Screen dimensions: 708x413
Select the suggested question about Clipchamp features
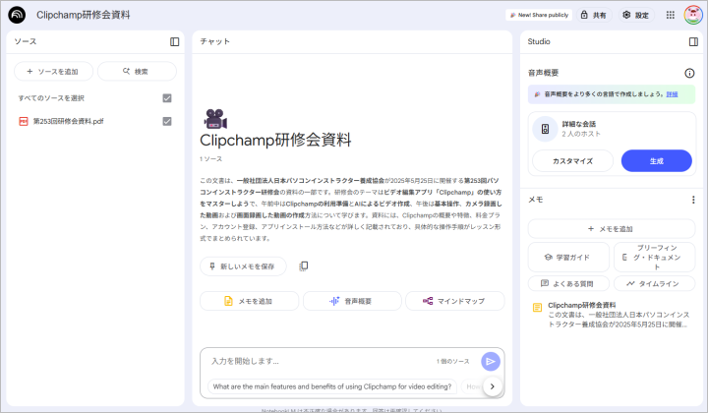332,386
